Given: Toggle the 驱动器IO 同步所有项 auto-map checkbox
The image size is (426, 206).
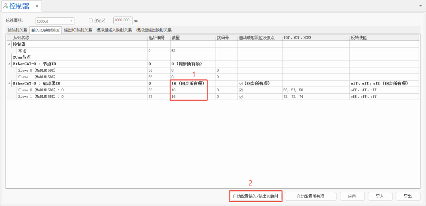Looking at the screenshot, I should point(241,83).
